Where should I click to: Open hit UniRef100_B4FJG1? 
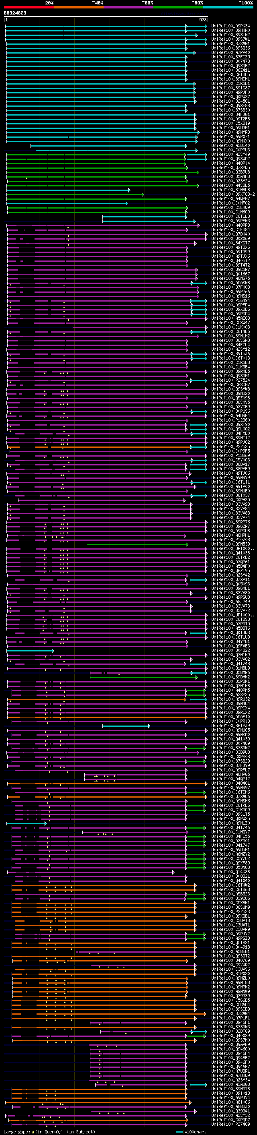tap(230, 115)
